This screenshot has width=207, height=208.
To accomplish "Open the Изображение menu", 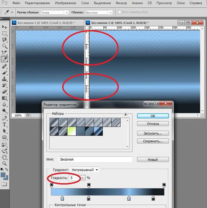I will (66, 3).
